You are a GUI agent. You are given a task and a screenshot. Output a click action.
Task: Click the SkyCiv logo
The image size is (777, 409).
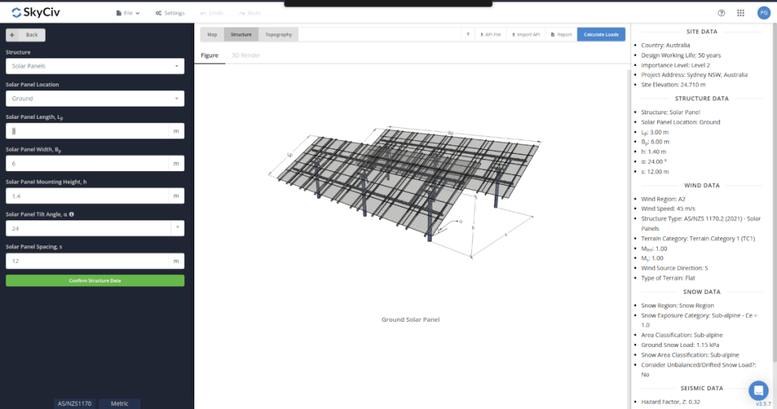pos(36,13)
